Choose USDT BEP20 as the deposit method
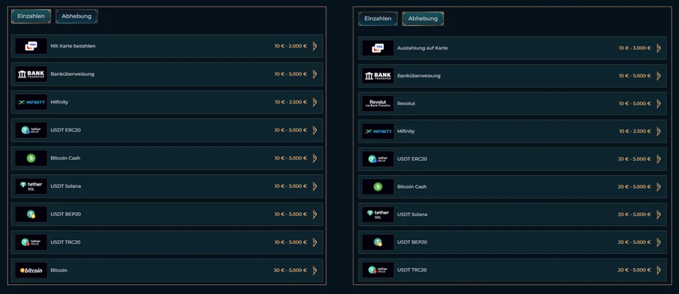Viewport: 679px width, 294px height. tap(167, 214)
